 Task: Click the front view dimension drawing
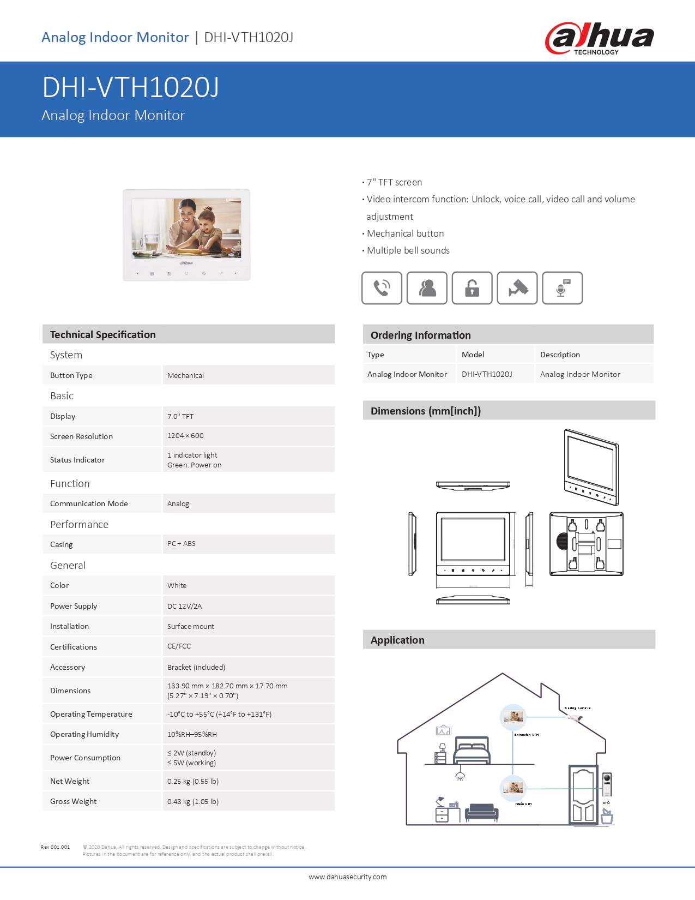coord(473,544)
